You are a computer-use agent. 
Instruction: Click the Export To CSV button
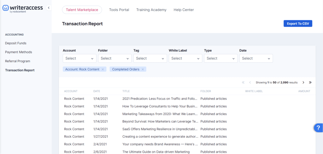click(x=298, y=24)
